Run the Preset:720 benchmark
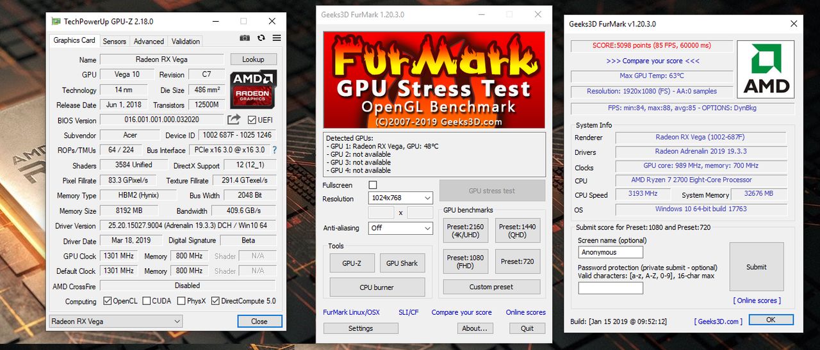The height and width of the screenshot is (350, 820). [518, 262]
